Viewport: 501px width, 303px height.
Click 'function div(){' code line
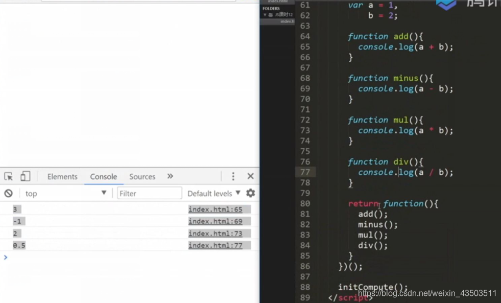point(386,162)
